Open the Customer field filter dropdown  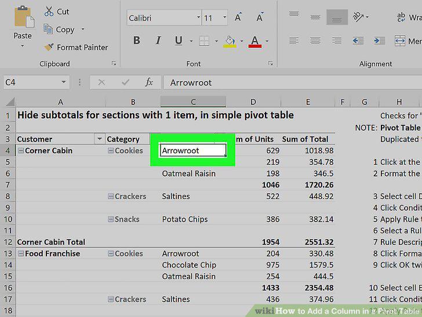click(x=99, y=139)
